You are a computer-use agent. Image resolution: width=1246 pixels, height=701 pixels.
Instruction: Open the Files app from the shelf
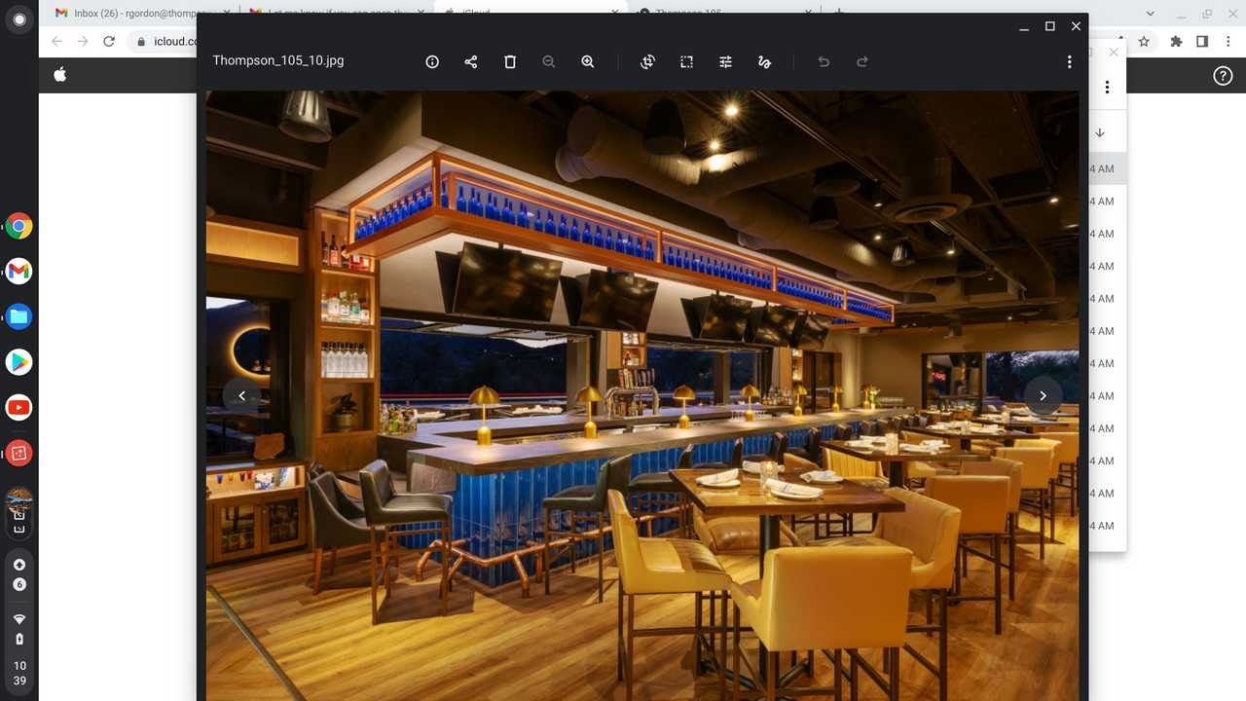point(18,316)
